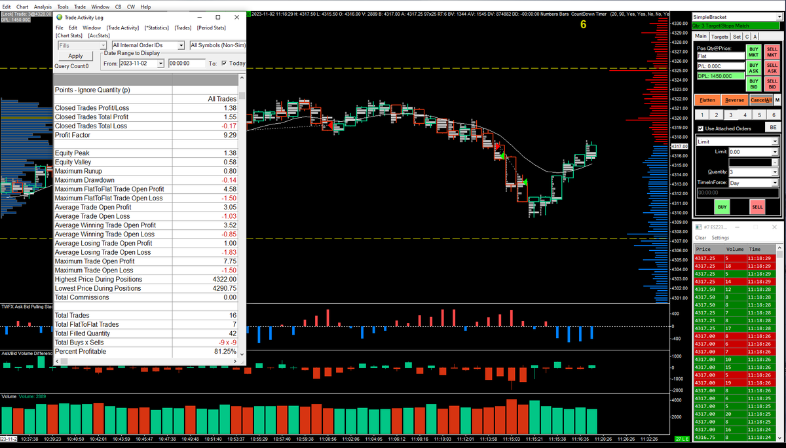The height and width of the screenshot is (448, 786).
Task: Close the Trade Activity Log window
Action: click(x=236, y=18)
